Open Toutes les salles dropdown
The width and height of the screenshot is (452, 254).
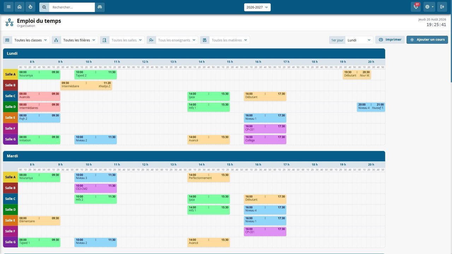coord(127,40)
